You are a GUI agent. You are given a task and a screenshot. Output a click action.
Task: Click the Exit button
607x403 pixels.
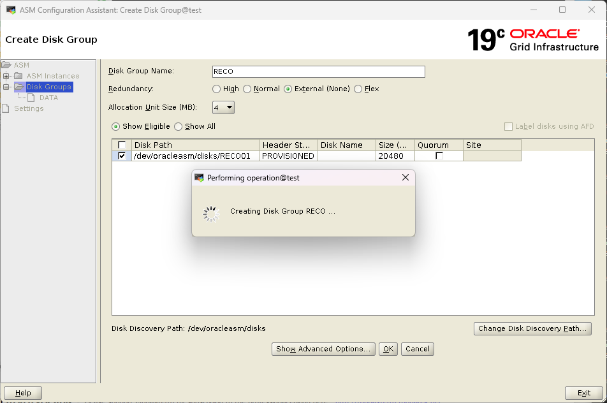(x=583, y=393)
